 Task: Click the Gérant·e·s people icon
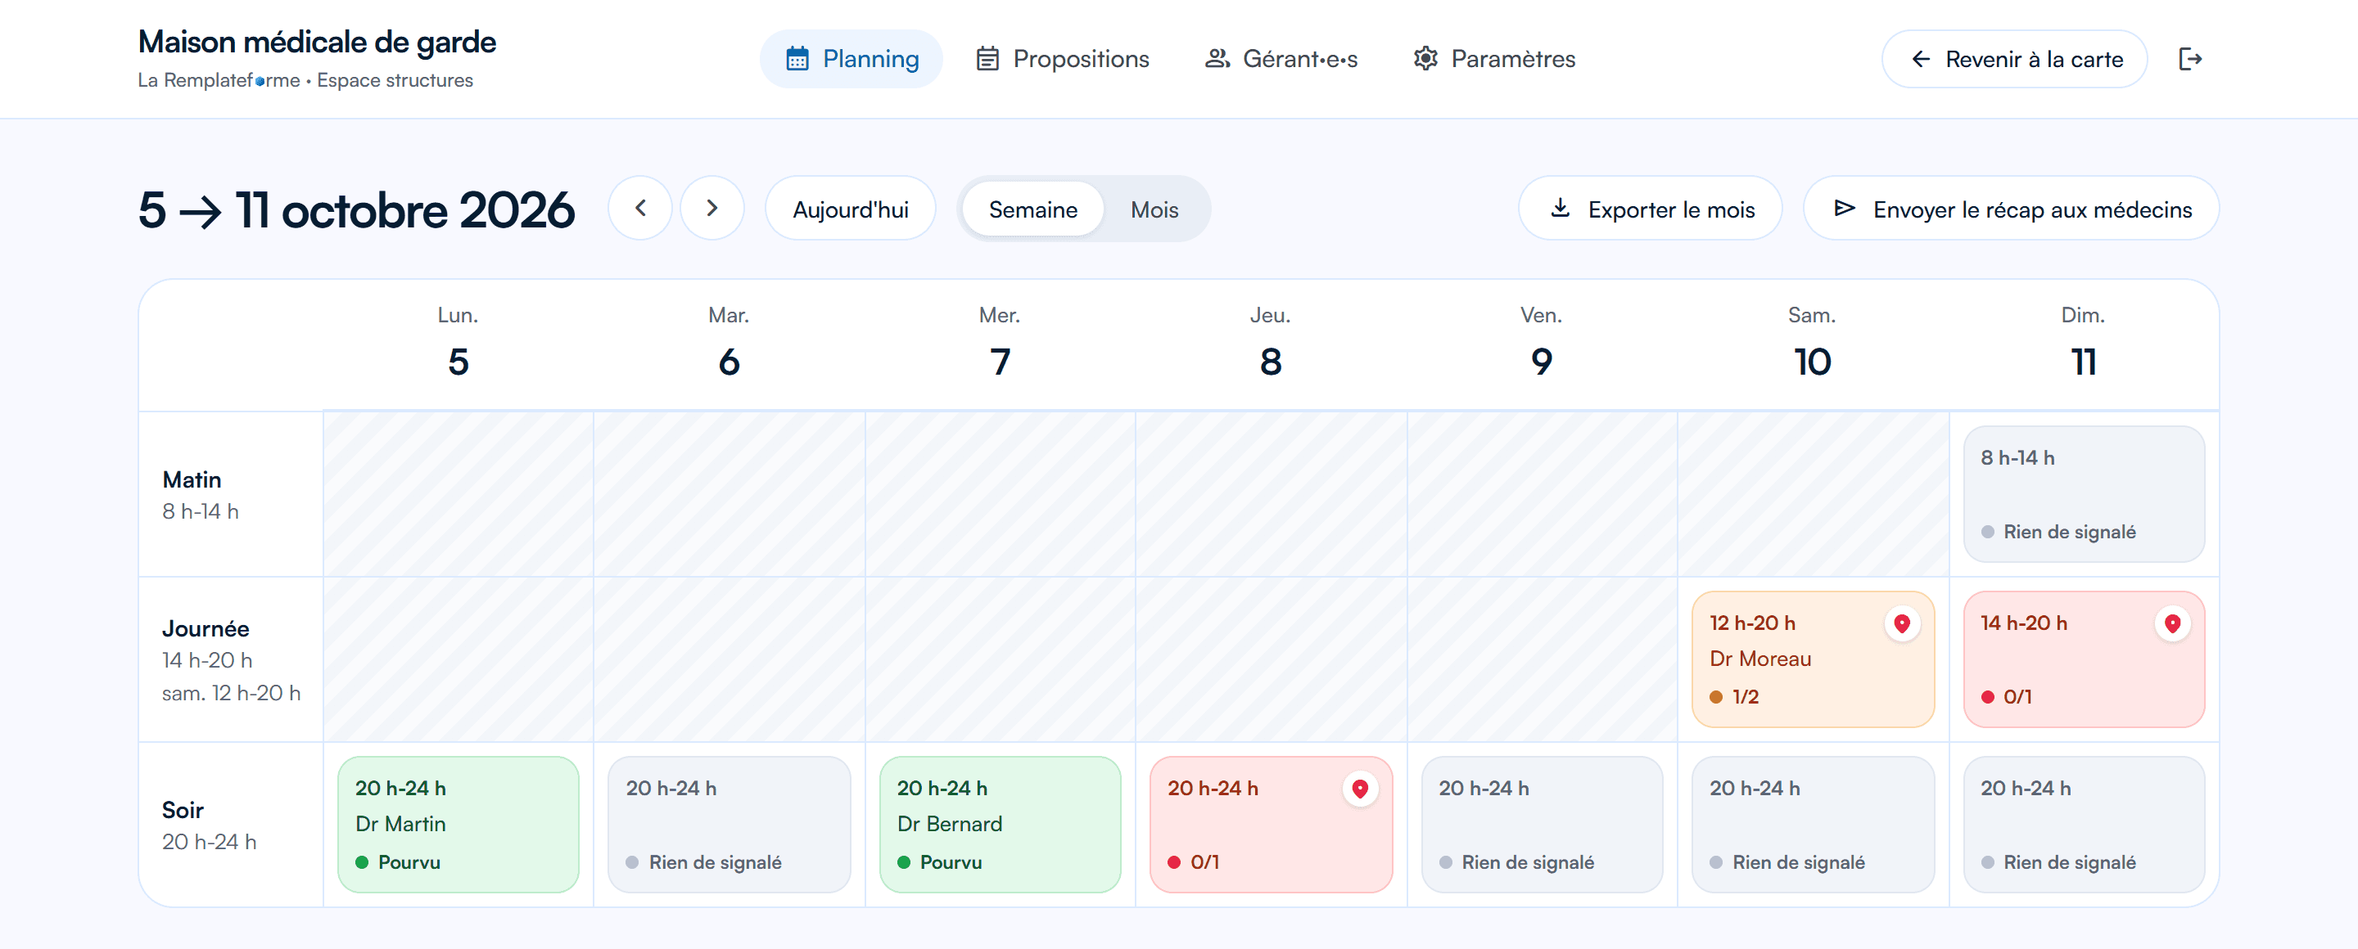[x=1217, y=60]
